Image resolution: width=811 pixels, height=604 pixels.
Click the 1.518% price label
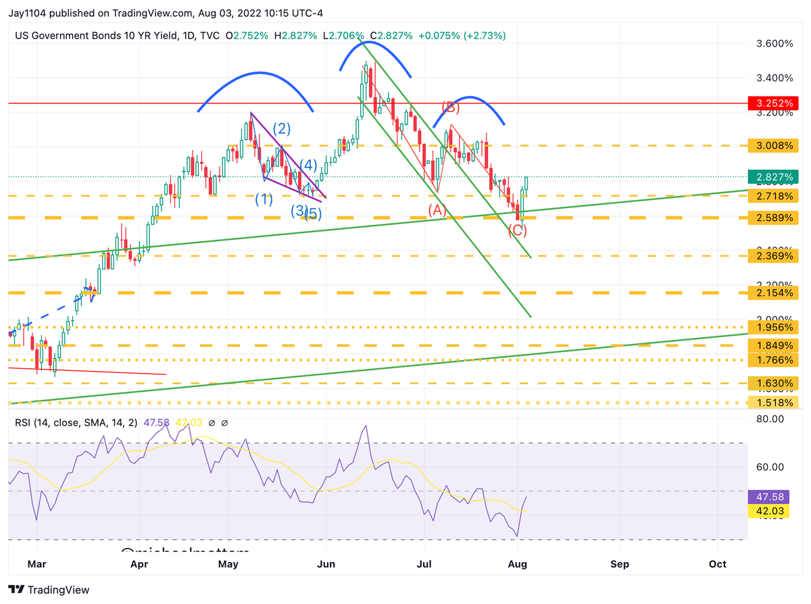coord(773,403)
